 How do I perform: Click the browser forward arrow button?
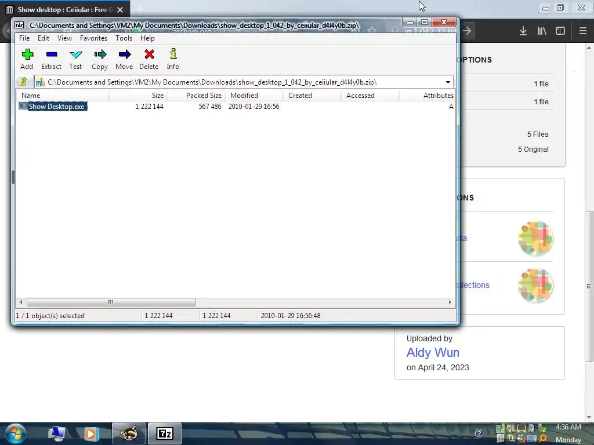(467, 31)
